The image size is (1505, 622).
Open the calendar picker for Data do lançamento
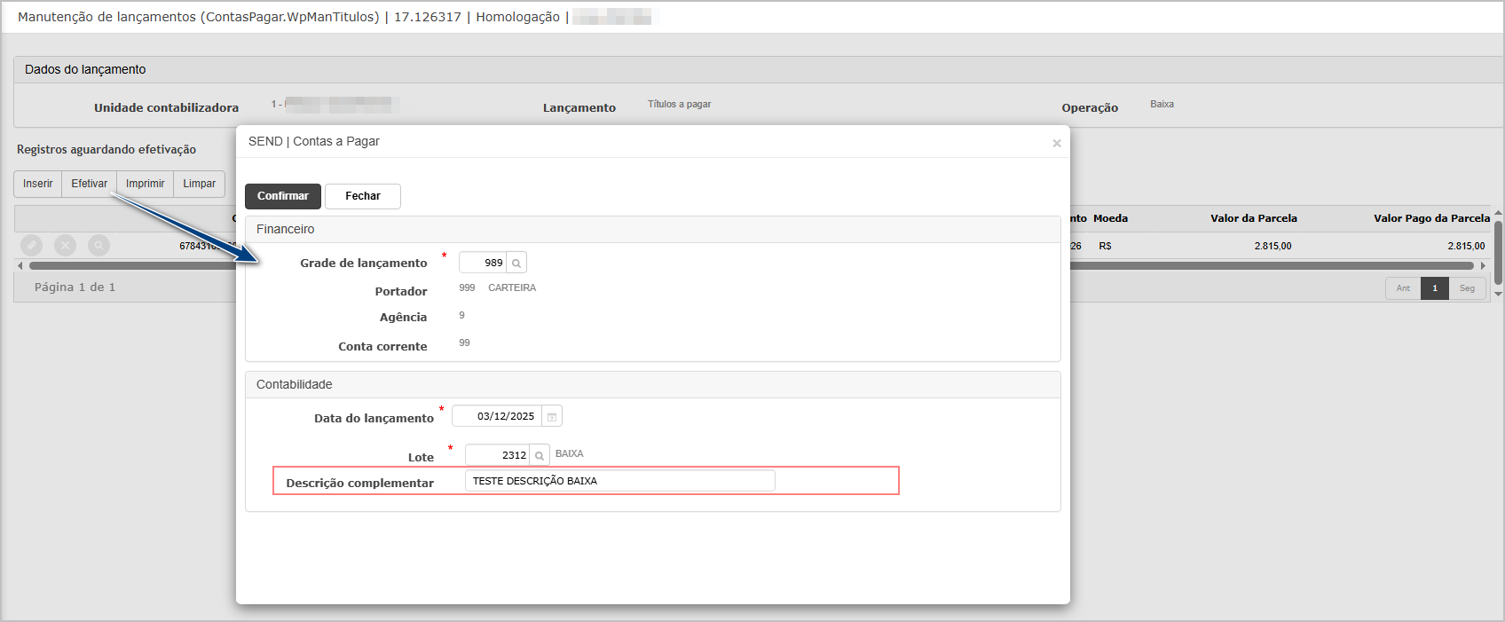tap(551, 416)
